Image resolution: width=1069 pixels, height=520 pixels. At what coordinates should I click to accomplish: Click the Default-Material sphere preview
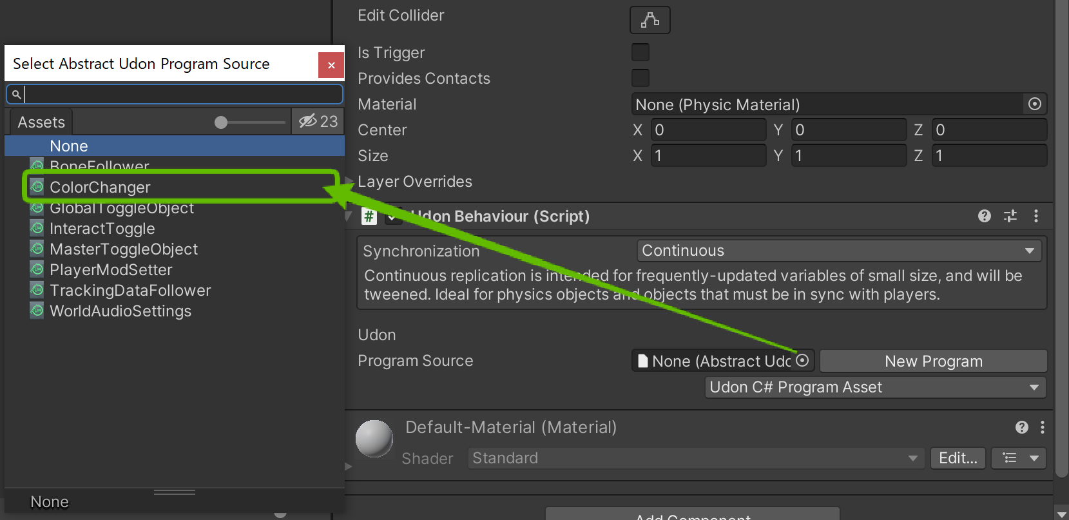coord(374,438)
